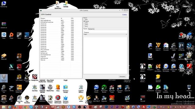The height and width of the screenshot is (109, 195).
Task: Click the Paint.NET desktop icon
Action: click(150, 57)
